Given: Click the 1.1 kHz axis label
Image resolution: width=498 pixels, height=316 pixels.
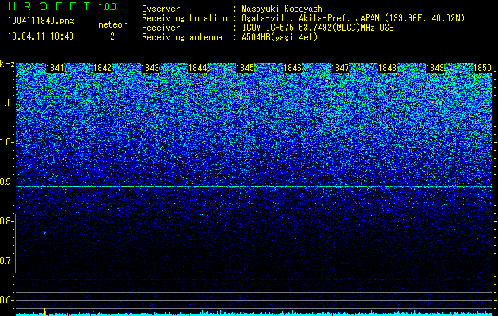Looking at the screenshot, I should point(6,103).
